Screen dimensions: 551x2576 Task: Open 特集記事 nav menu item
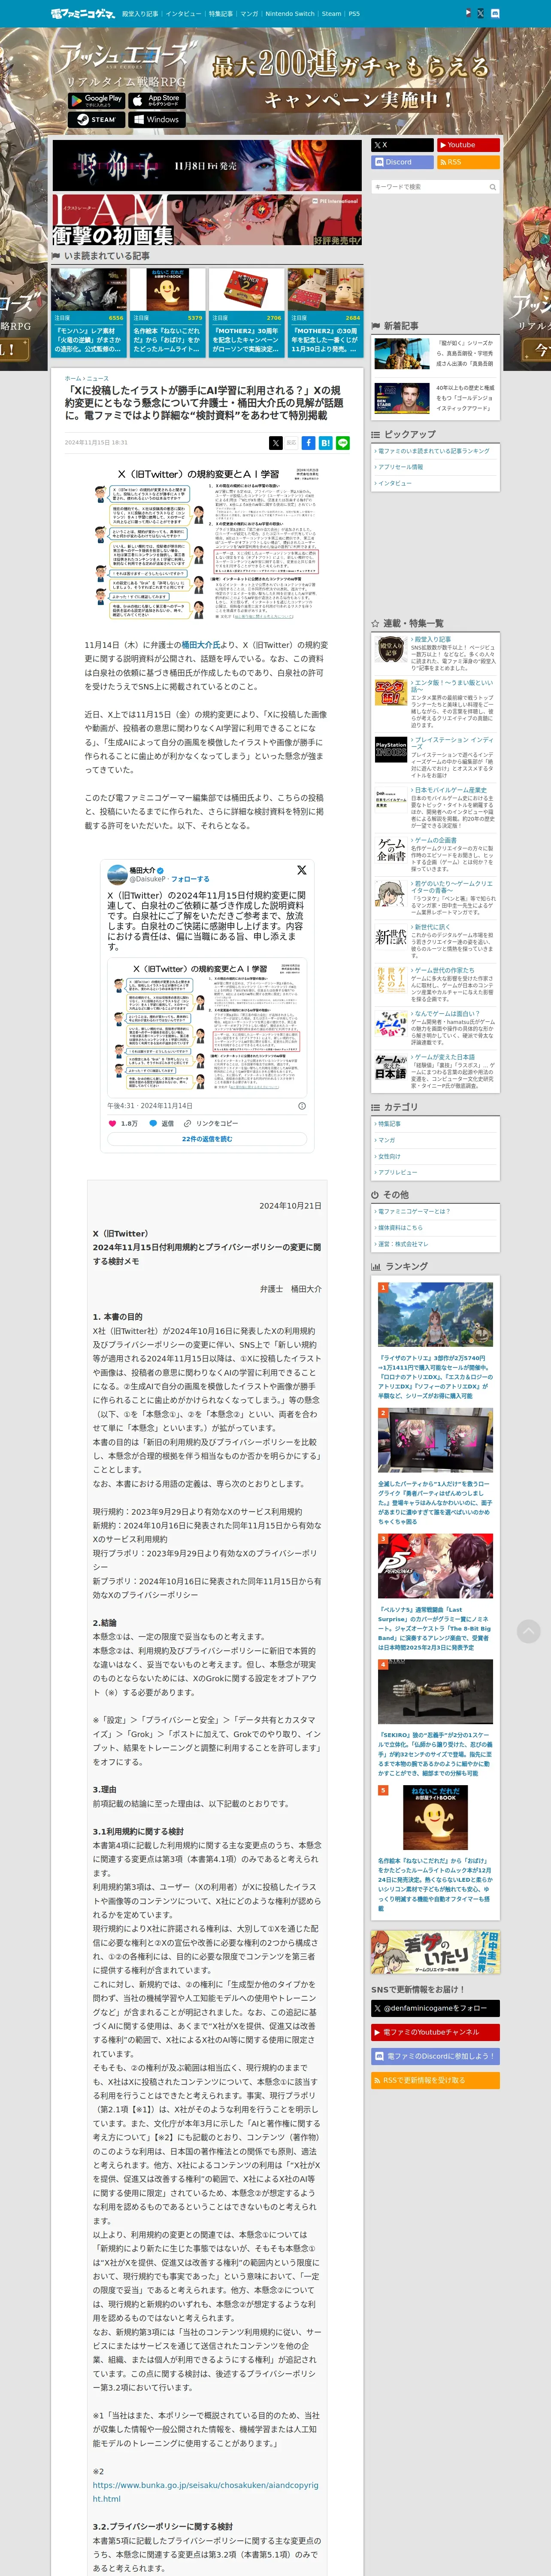click(220, 14)
